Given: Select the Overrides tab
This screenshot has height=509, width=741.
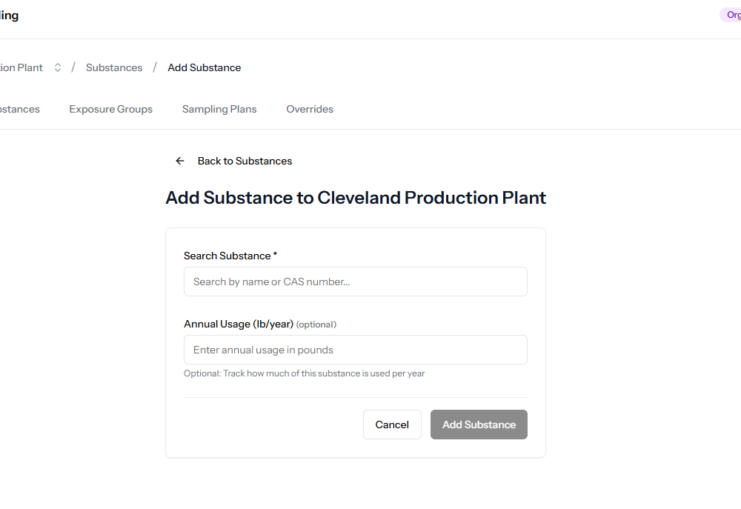Looking at the screenshot, I should point(310,109).
